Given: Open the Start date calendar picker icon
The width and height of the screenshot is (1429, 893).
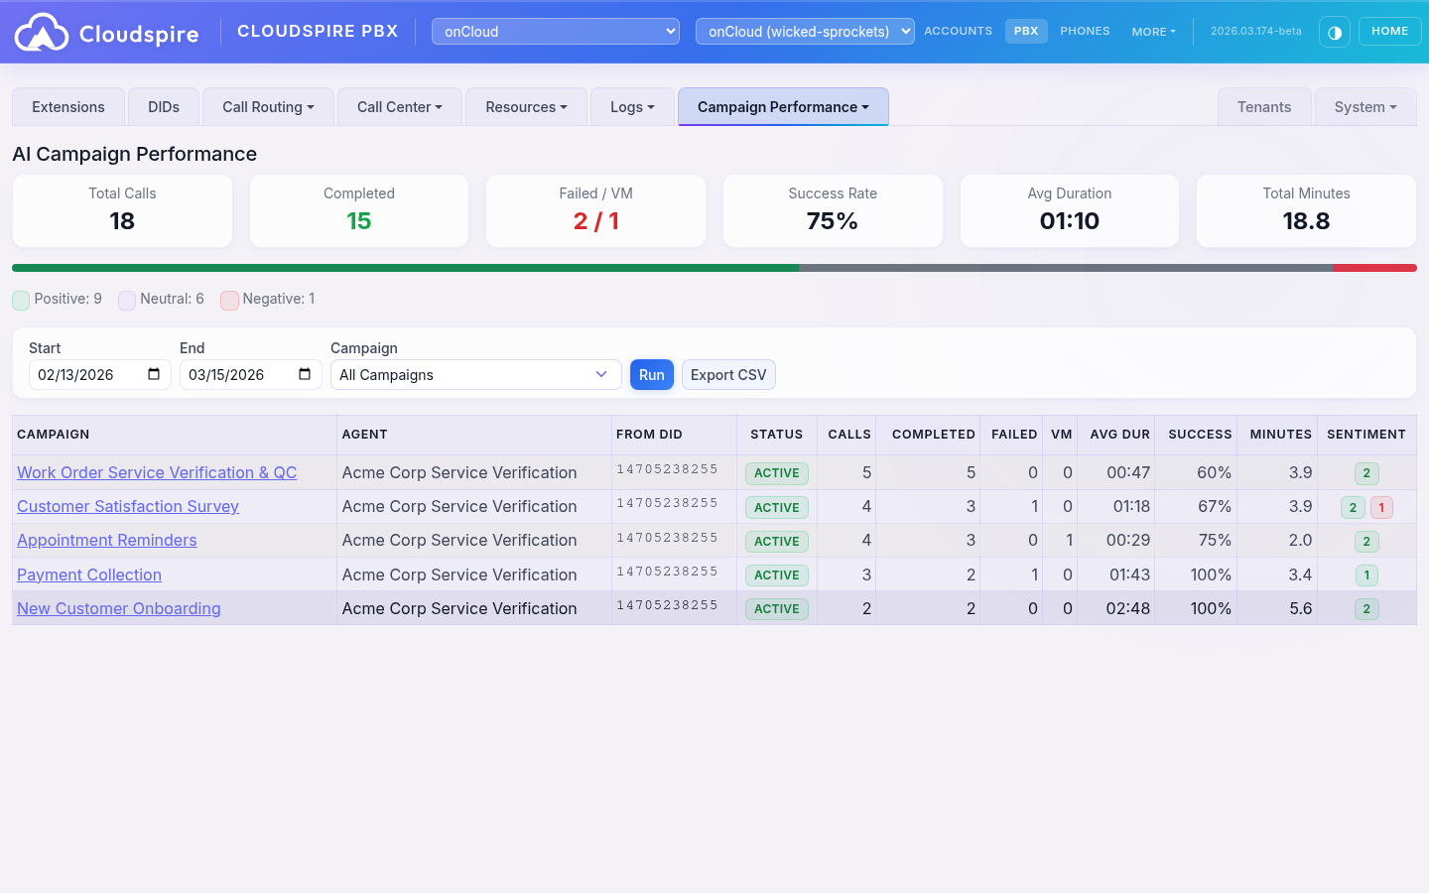Looking at the screenshot, I should (154, 374).
